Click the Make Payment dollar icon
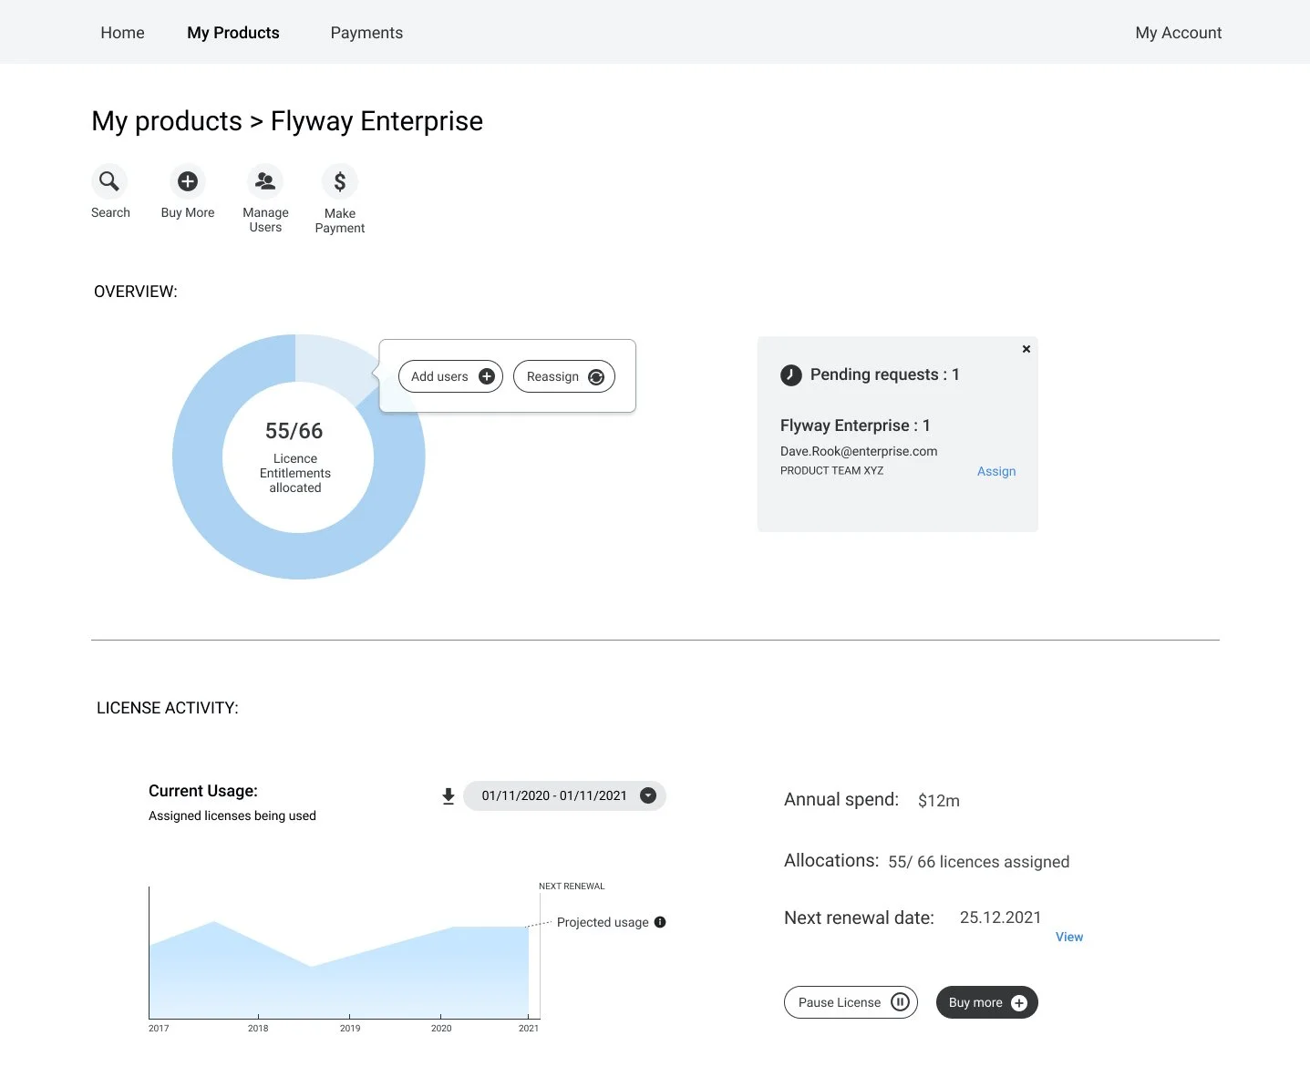 pyautogui.click(x=340, y=181)
